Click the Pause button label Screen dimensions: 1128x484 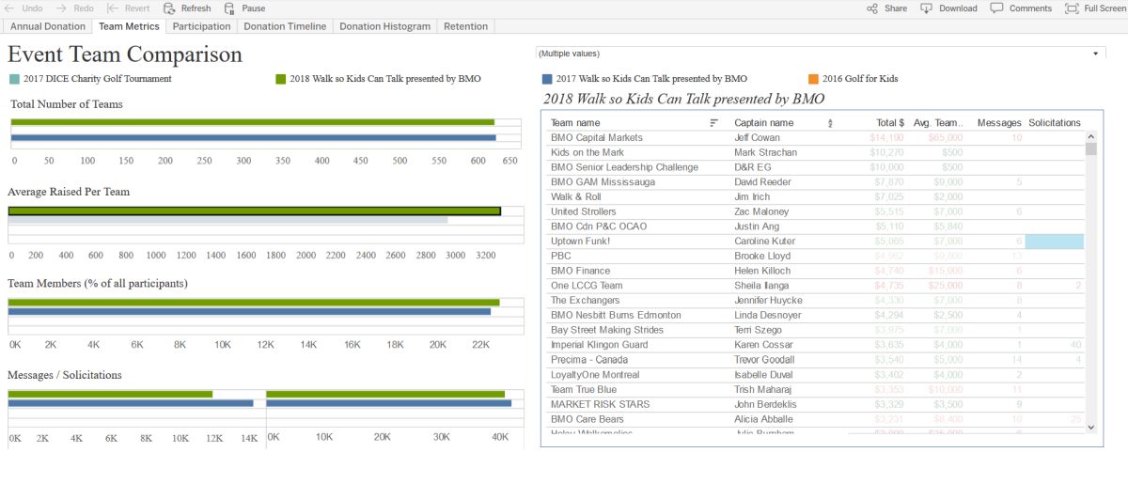coord(253,8)
